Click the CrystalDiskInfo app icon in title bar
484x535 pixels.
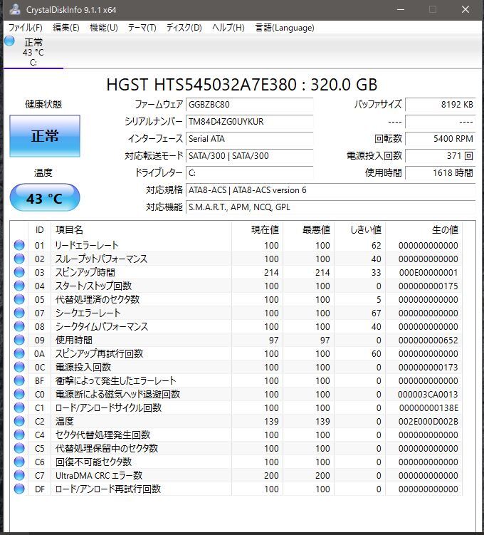15,9
